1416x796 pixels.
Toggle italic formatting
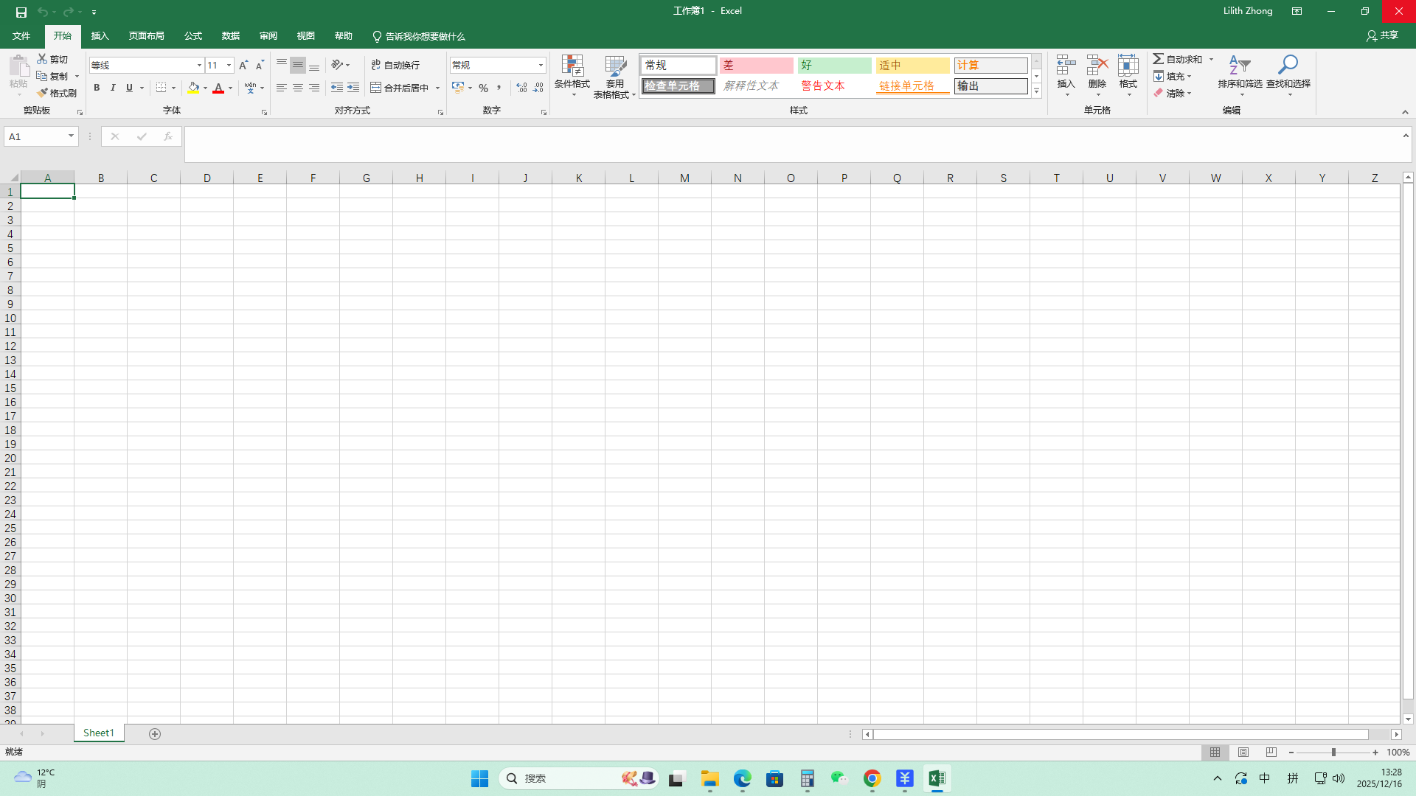point(113,88)
